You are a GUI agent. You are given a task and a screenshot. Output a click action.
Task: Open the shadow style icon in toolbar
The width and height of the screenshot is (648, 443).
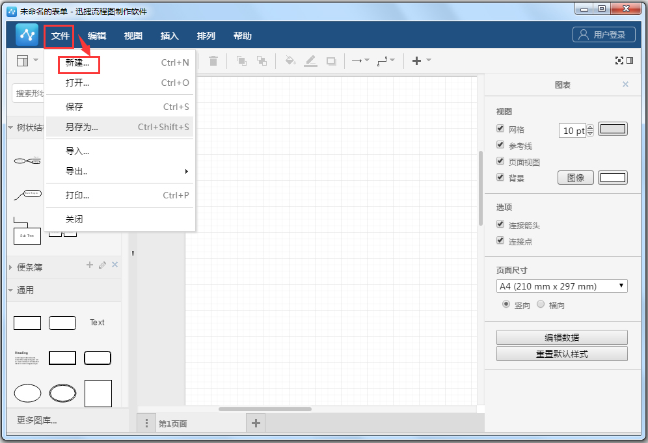point(331,60)
